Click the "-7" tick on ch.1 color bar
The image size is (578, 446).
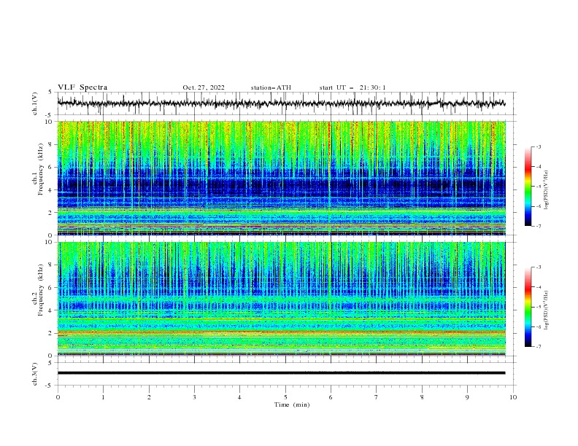pos(539,226)
